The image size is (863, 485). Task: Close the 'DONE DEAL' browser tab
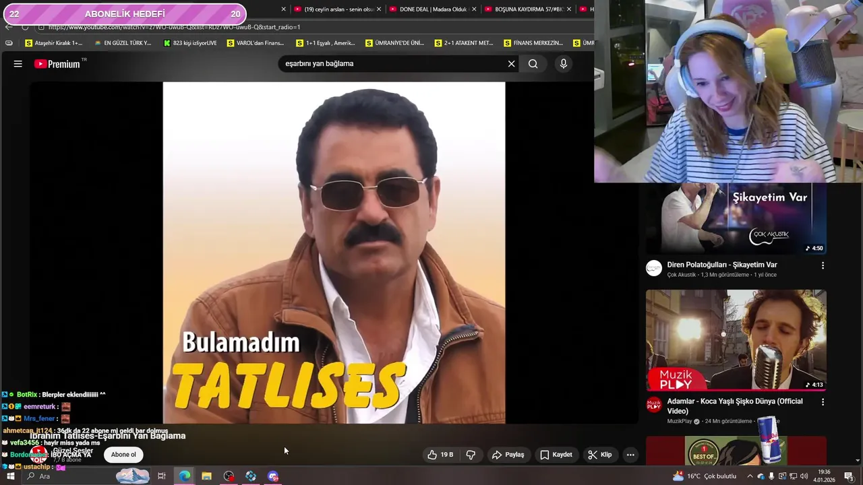(x=474, y=9)
